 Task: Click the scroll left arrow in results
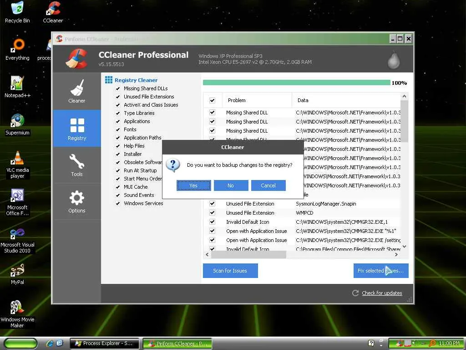click(x=207, y=254)
